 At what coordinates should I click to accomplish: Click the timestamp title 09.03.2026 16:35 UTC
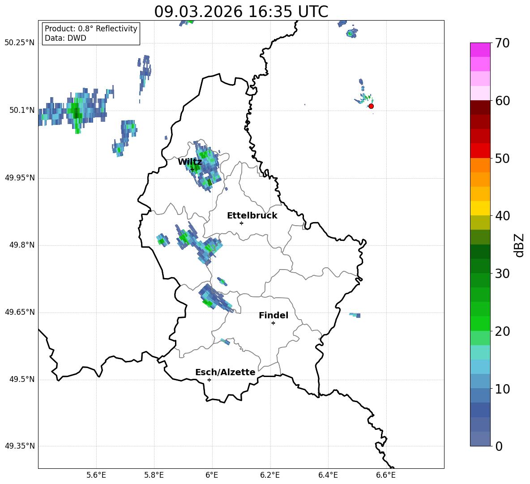coord(241,12)
